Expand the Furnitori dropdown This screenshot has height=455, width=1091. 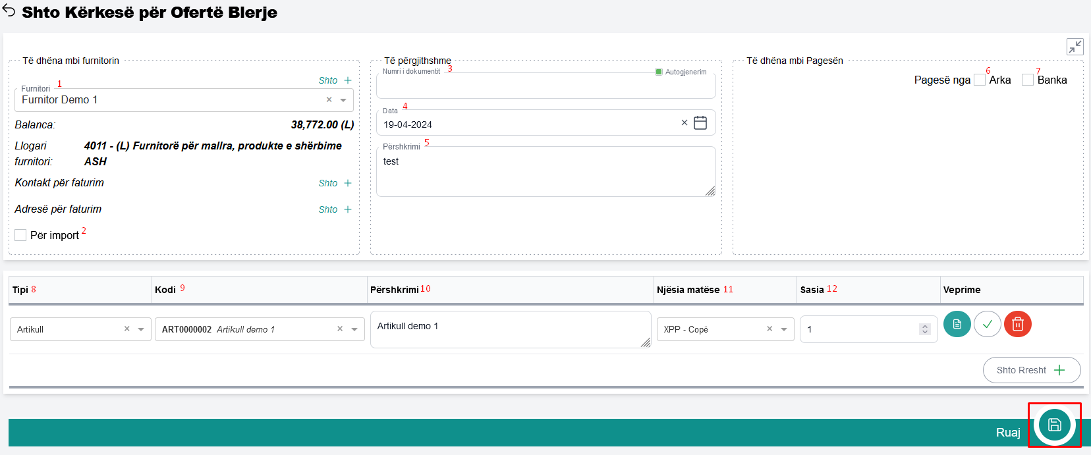pos(343,100)
